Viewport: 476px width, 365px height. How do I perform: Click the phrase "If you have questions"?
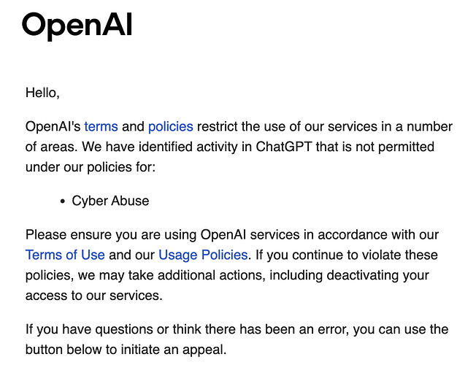point(89,329)
